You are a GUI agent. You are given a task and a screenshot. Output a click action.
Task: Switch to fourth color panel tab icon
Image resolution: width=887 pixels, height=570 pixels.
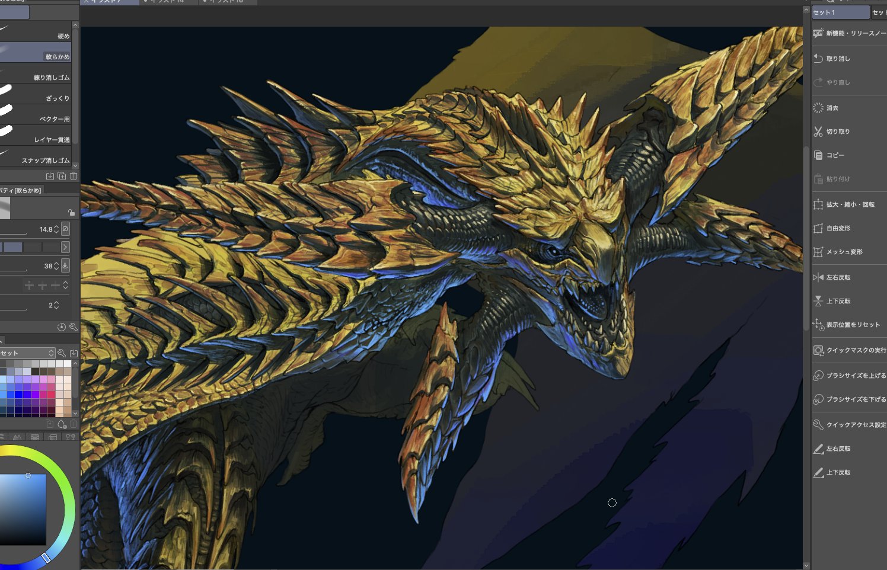(53, 437)
